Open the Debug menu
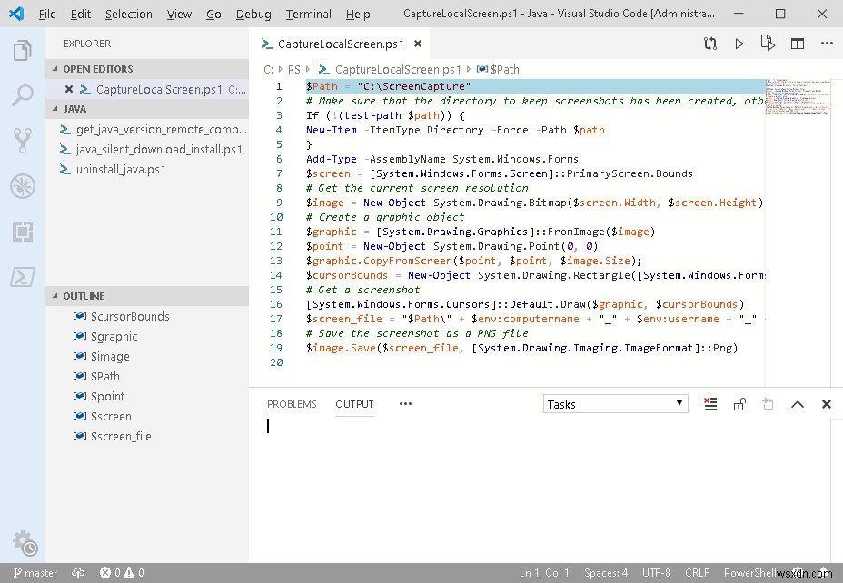843x583 pixels. (x=253, y=14)
